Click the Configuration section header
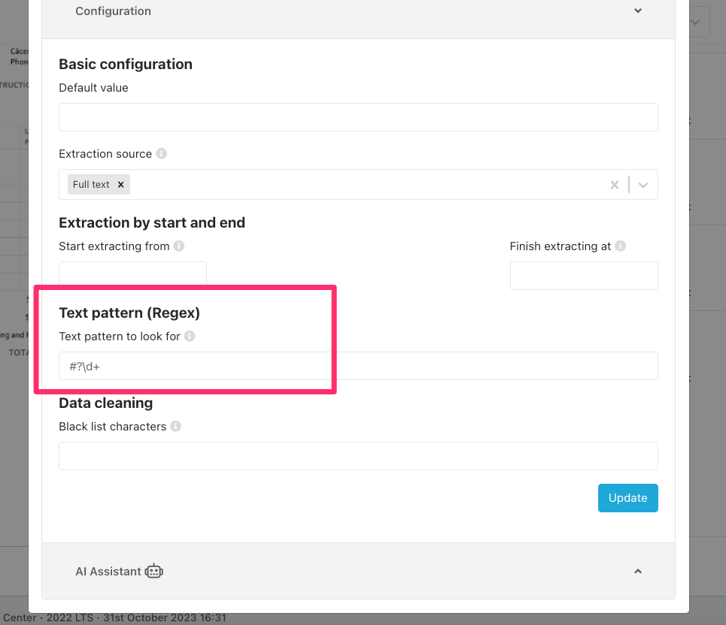 (x=113, y=11)
